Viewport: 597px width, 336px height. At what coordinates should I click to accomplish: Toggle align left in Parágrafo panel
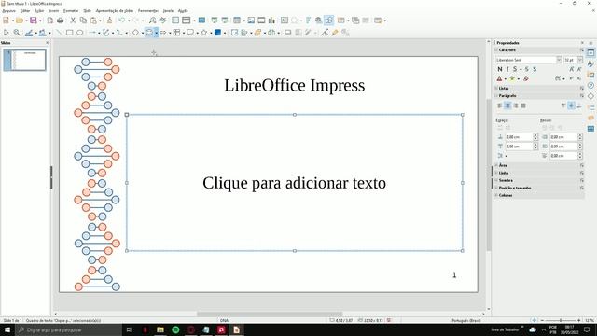click(500, 105)
